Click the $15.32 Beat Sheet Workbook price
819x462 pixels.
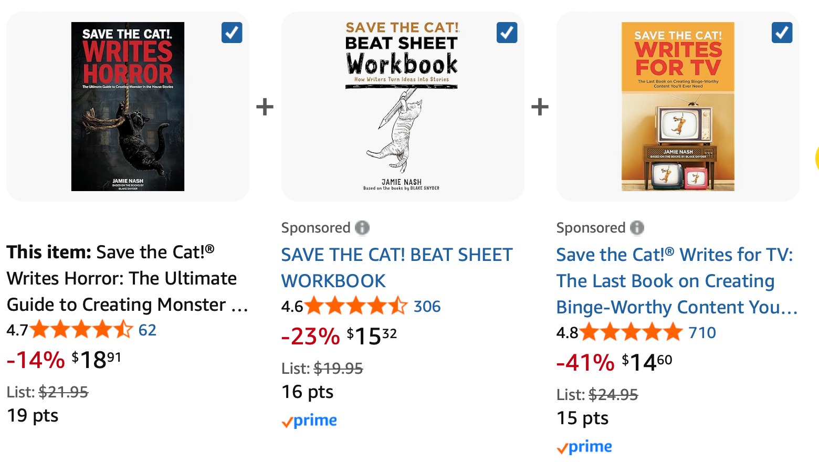tap(372, 336)
